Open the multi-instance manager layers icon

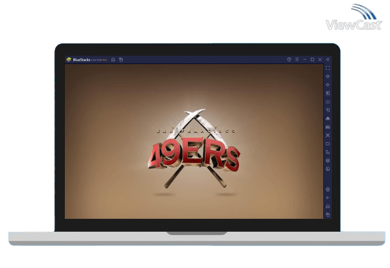click(x=328, y=161)
